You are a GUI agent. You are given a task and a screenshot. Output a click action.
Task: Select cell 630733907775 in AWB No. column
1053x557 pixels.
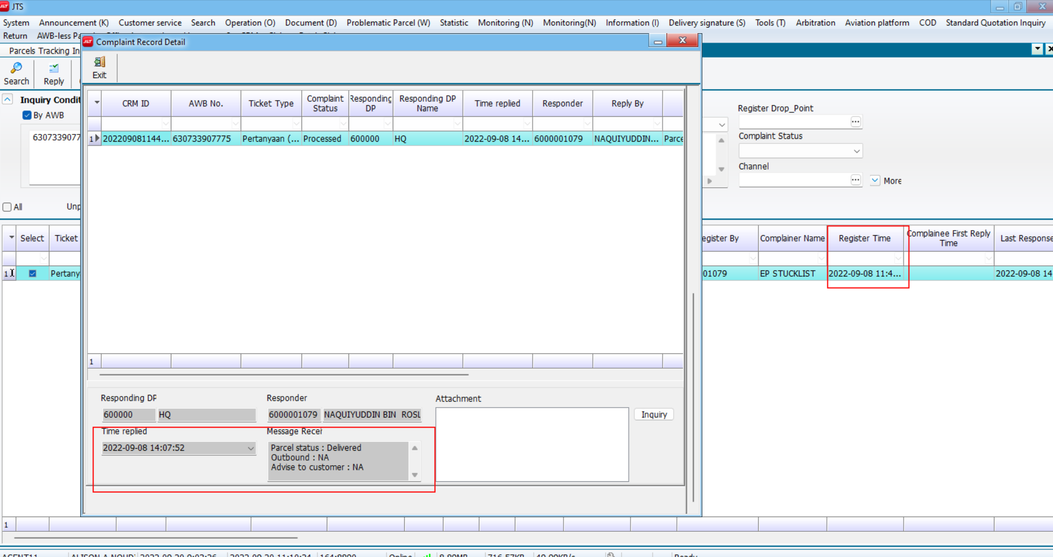pyautogui.click(x=206, y=139)
